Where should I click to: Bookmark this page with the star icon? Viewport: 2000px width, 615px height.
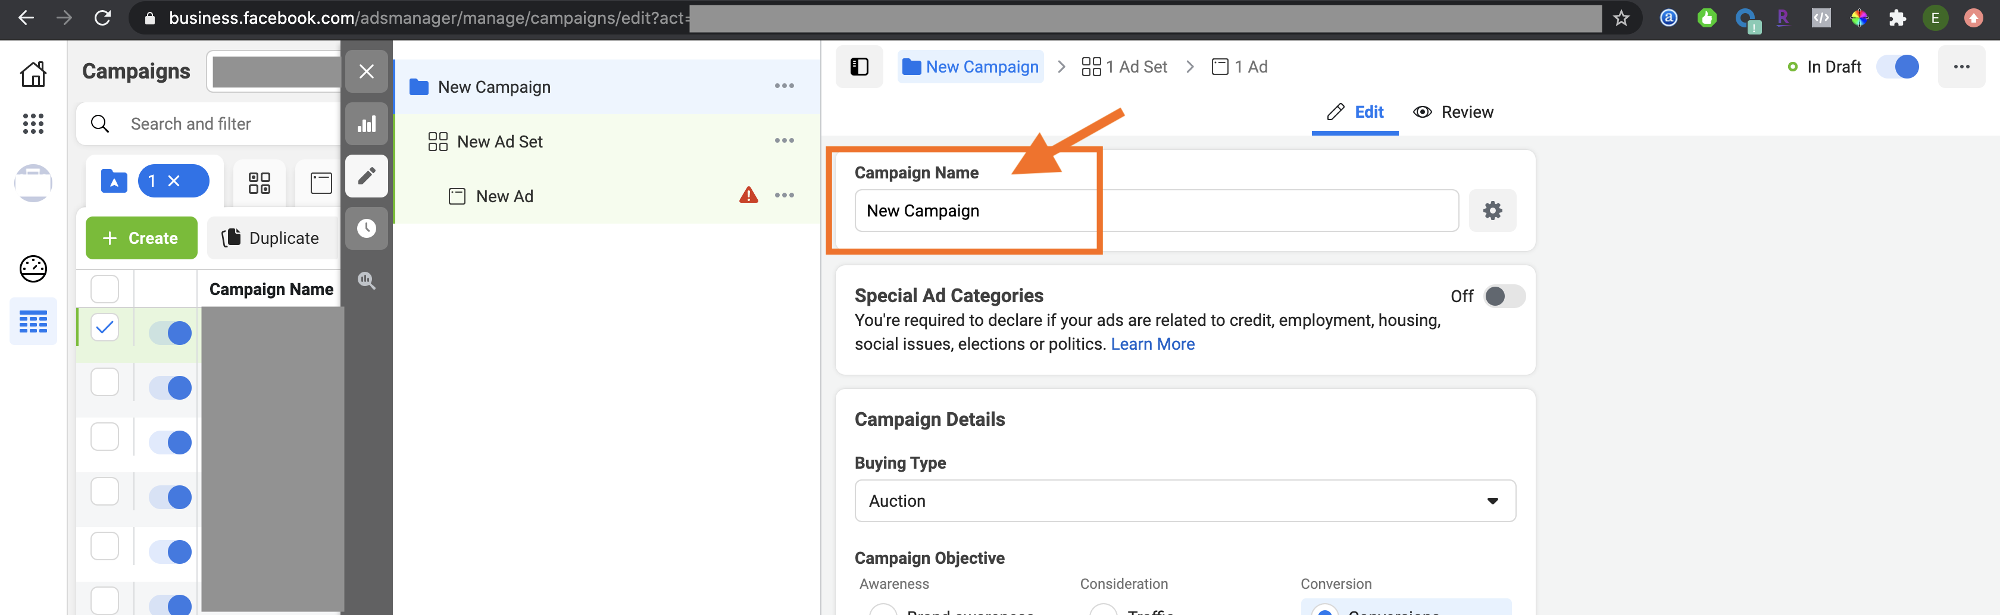(1620, 18)
